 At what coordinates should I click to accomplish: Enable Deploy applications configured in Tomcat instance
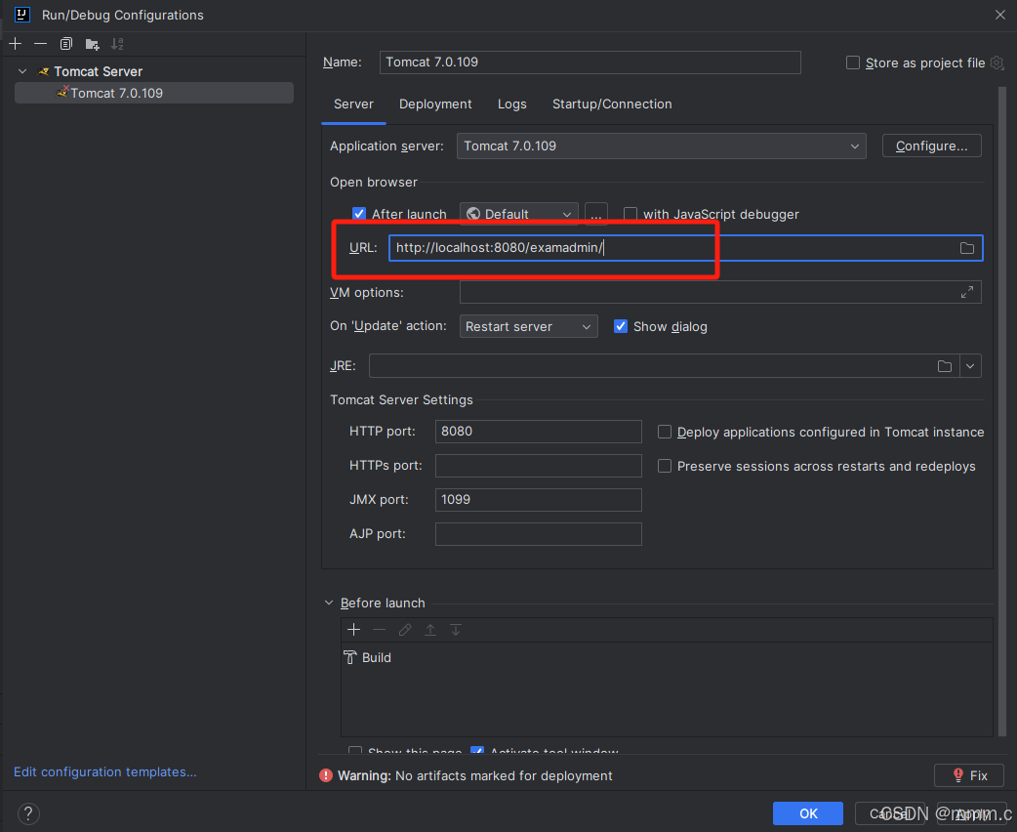[x=664, y=432]
